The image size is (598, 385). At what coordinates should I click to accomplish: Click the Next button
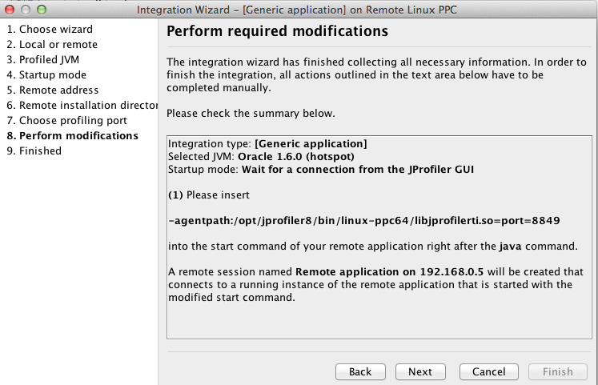pos(420,371)
